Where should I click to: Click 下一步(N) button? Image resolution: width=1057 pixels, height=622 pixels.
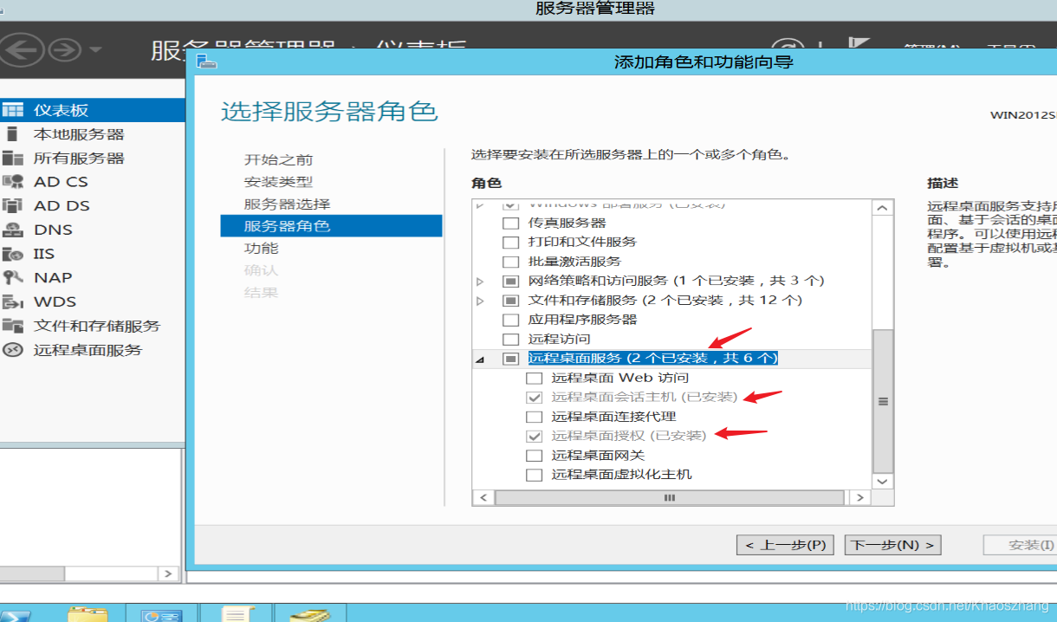(x=892, y=545)
